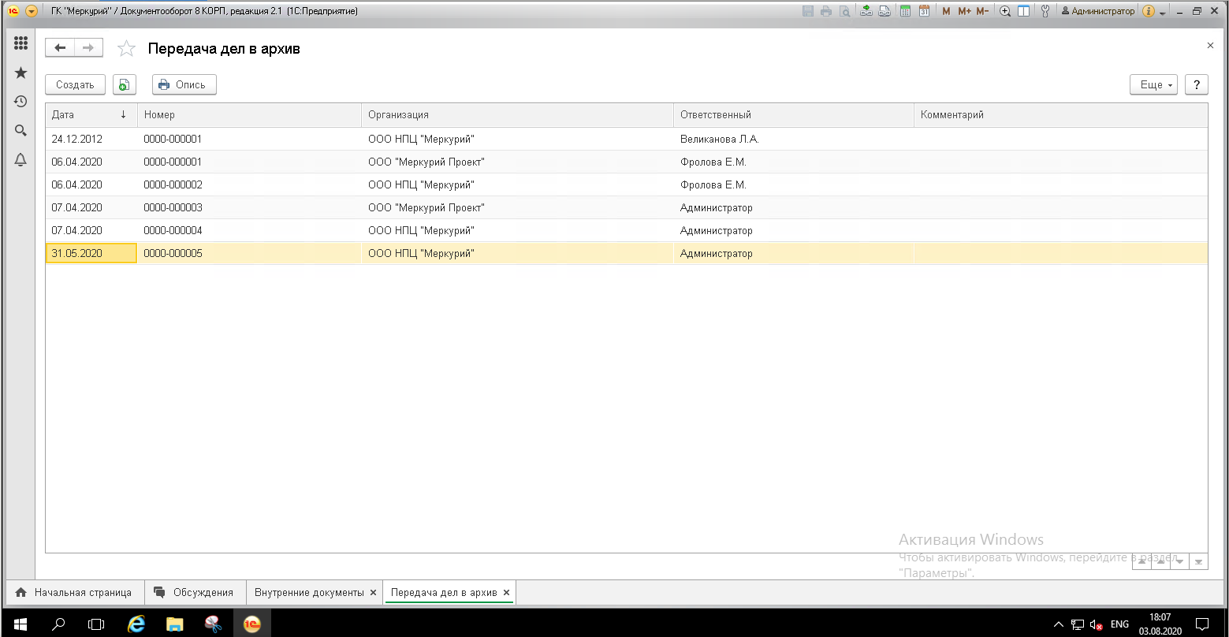Image resolution: width=1229 pixels, height=637 pixels.
Task: Sort by the Дата column header
Action: click(91, 115)
